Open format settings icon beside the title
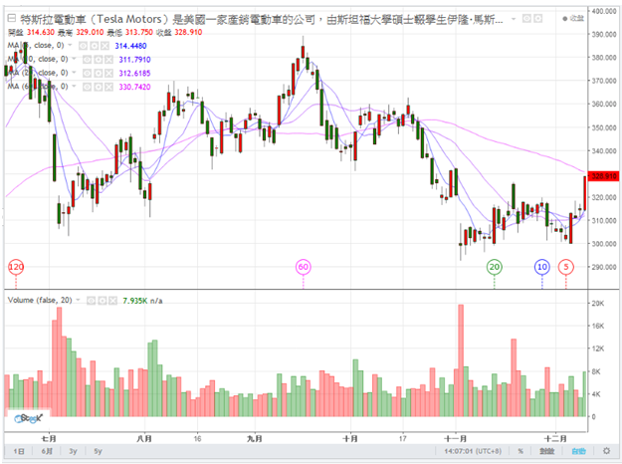Screen dimensions: 622x464 (x=537, y=18)
